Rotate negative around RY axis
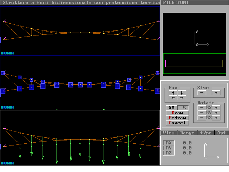This screenshot has width=229, height=172. pos(202,113)
